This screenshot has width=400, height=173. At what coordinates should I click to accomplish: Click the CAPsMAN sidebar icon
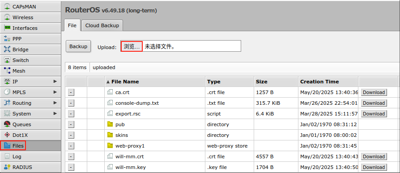coord(8,7)
